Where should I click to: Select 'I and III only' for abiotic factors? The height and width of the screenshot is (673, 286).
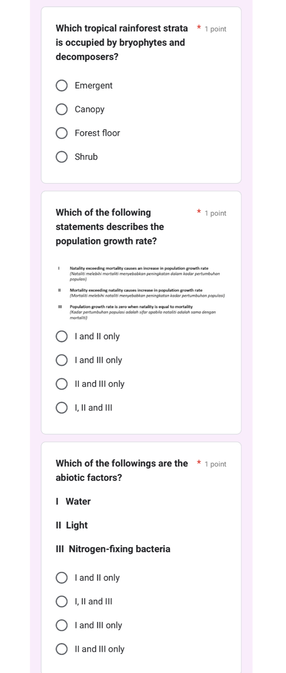[61, 625]
